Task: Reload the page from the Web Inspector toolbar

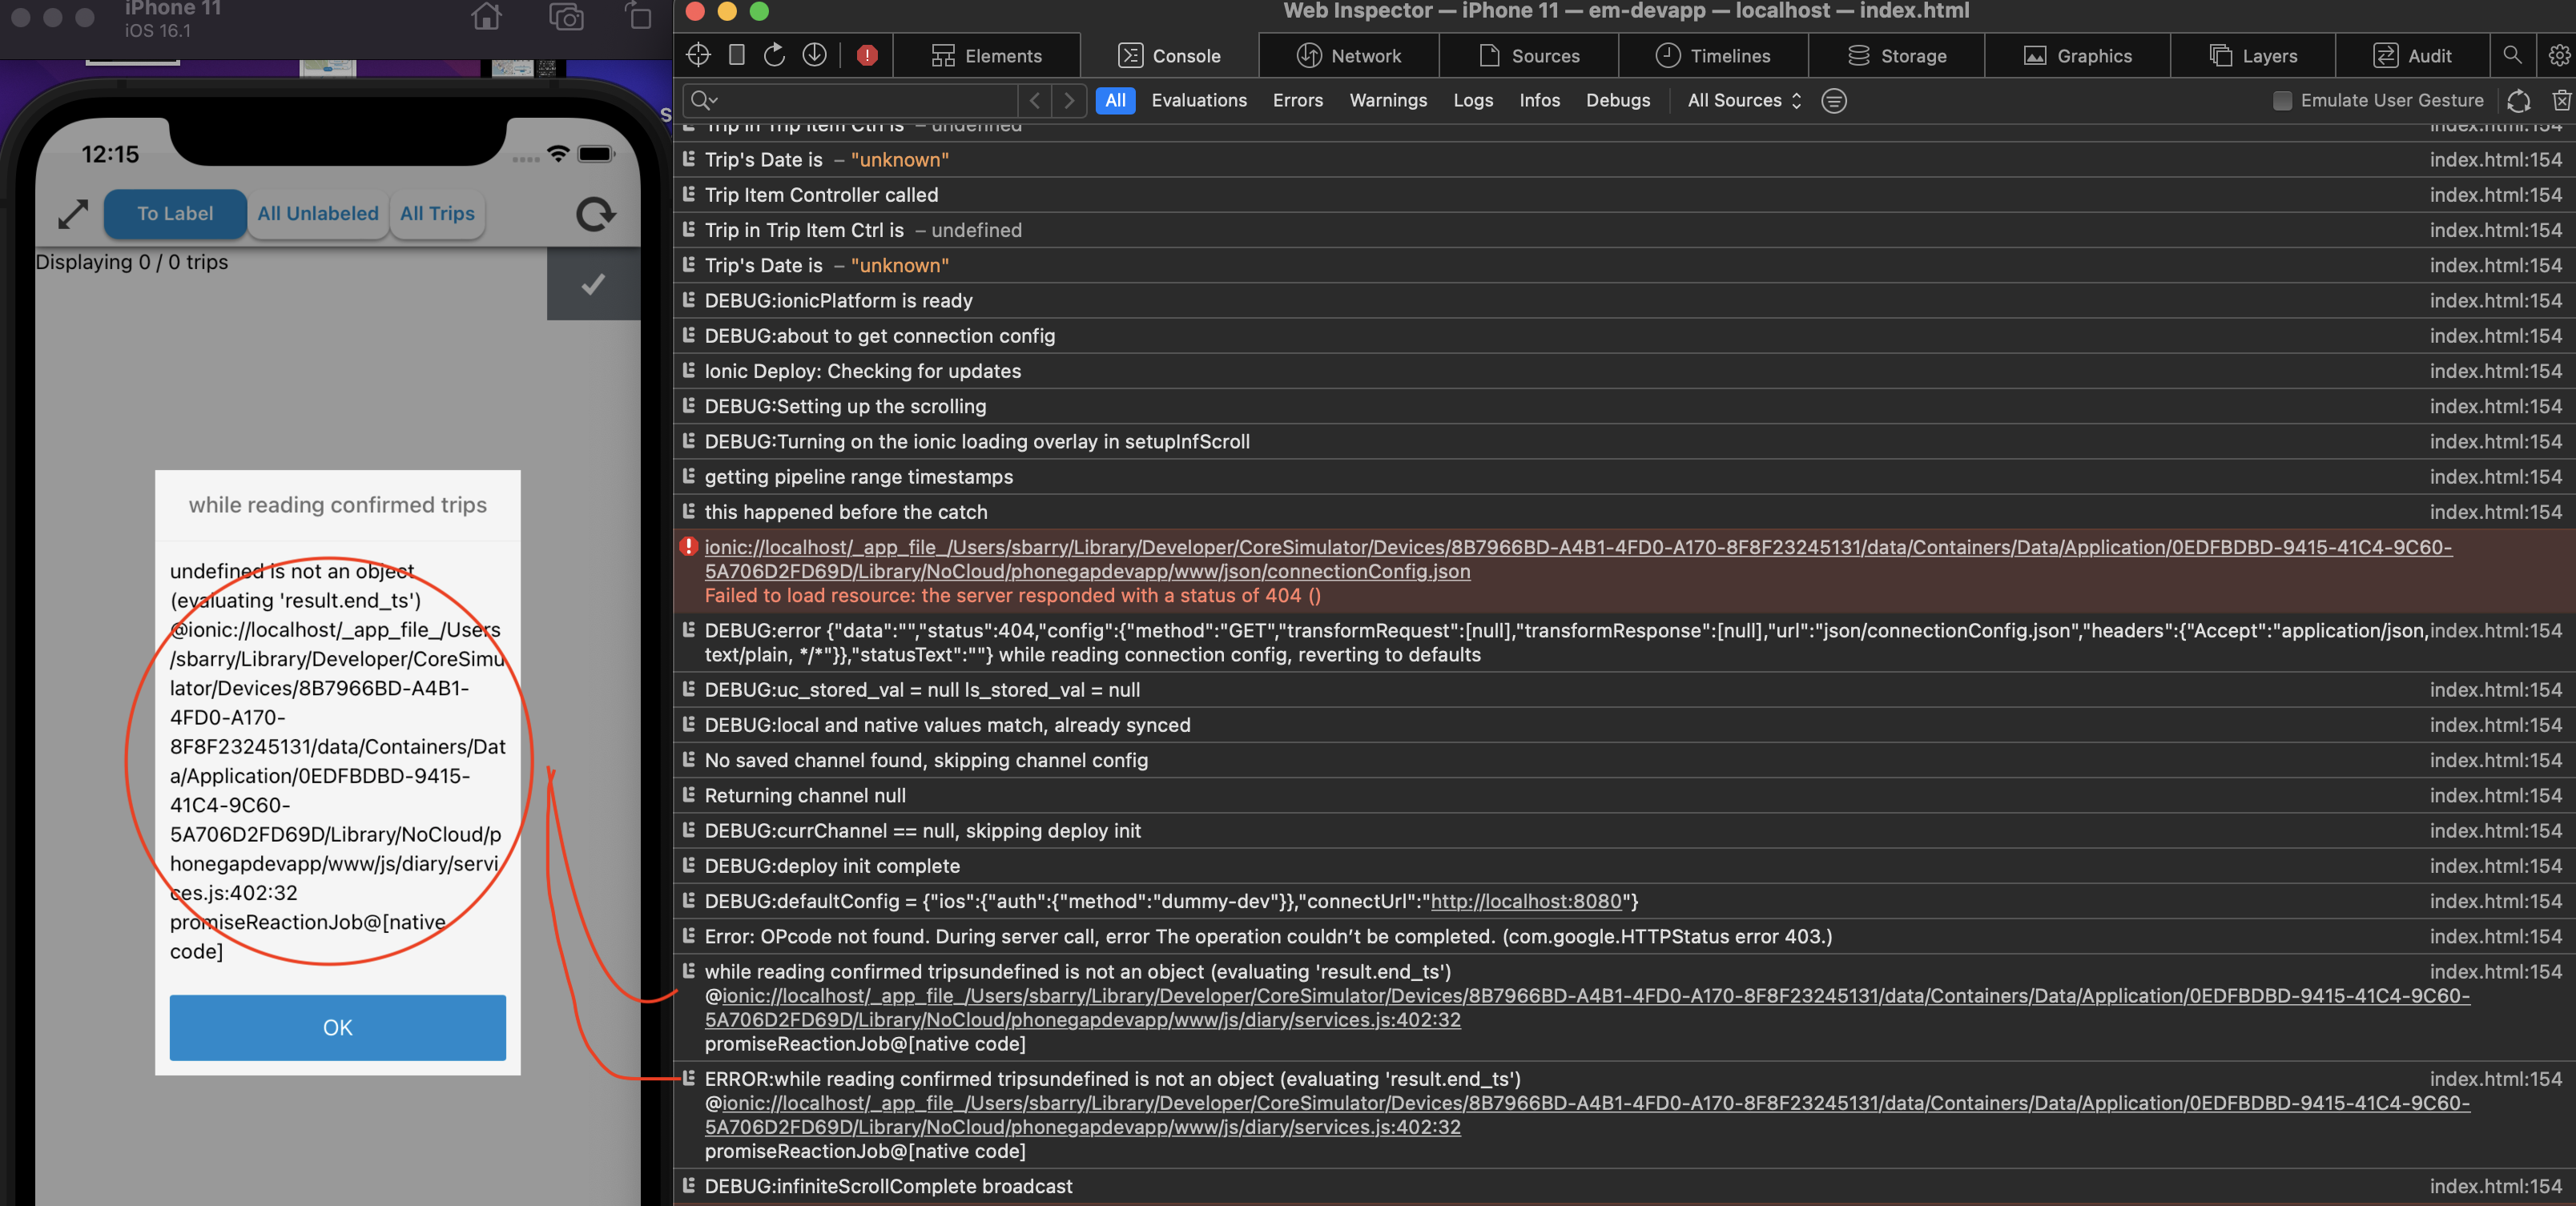Action: [775, 55]
